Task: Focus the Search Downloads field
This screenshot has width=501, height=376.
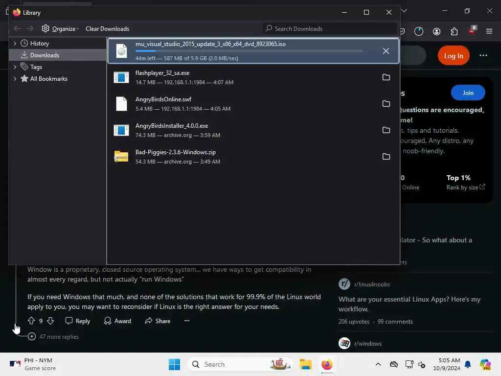Action: click(x=330, y=29)
